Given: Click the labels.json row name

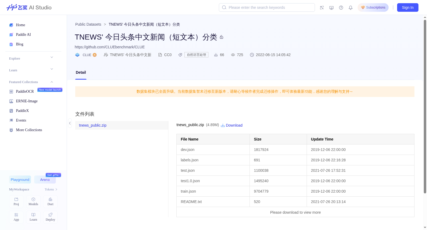Looking at the screenshot, I should pyautogui.click(x=189, y=160).
